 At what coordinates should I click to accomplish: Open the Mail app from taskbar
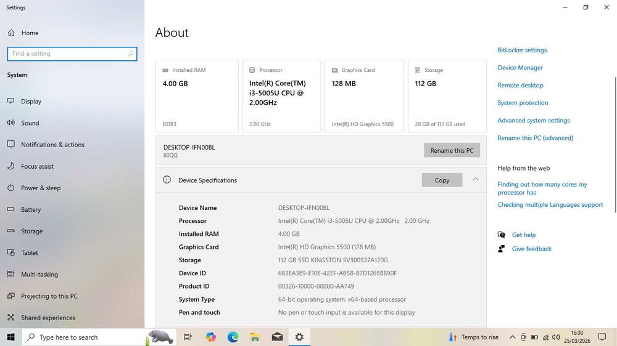click(277, 337)
